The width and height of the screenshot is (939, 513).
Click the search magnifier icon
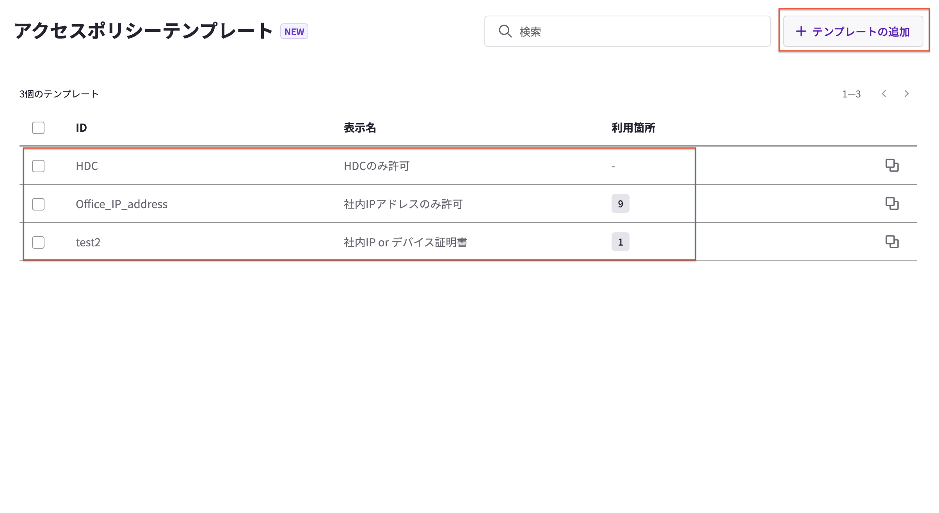(x=505, y=32)
